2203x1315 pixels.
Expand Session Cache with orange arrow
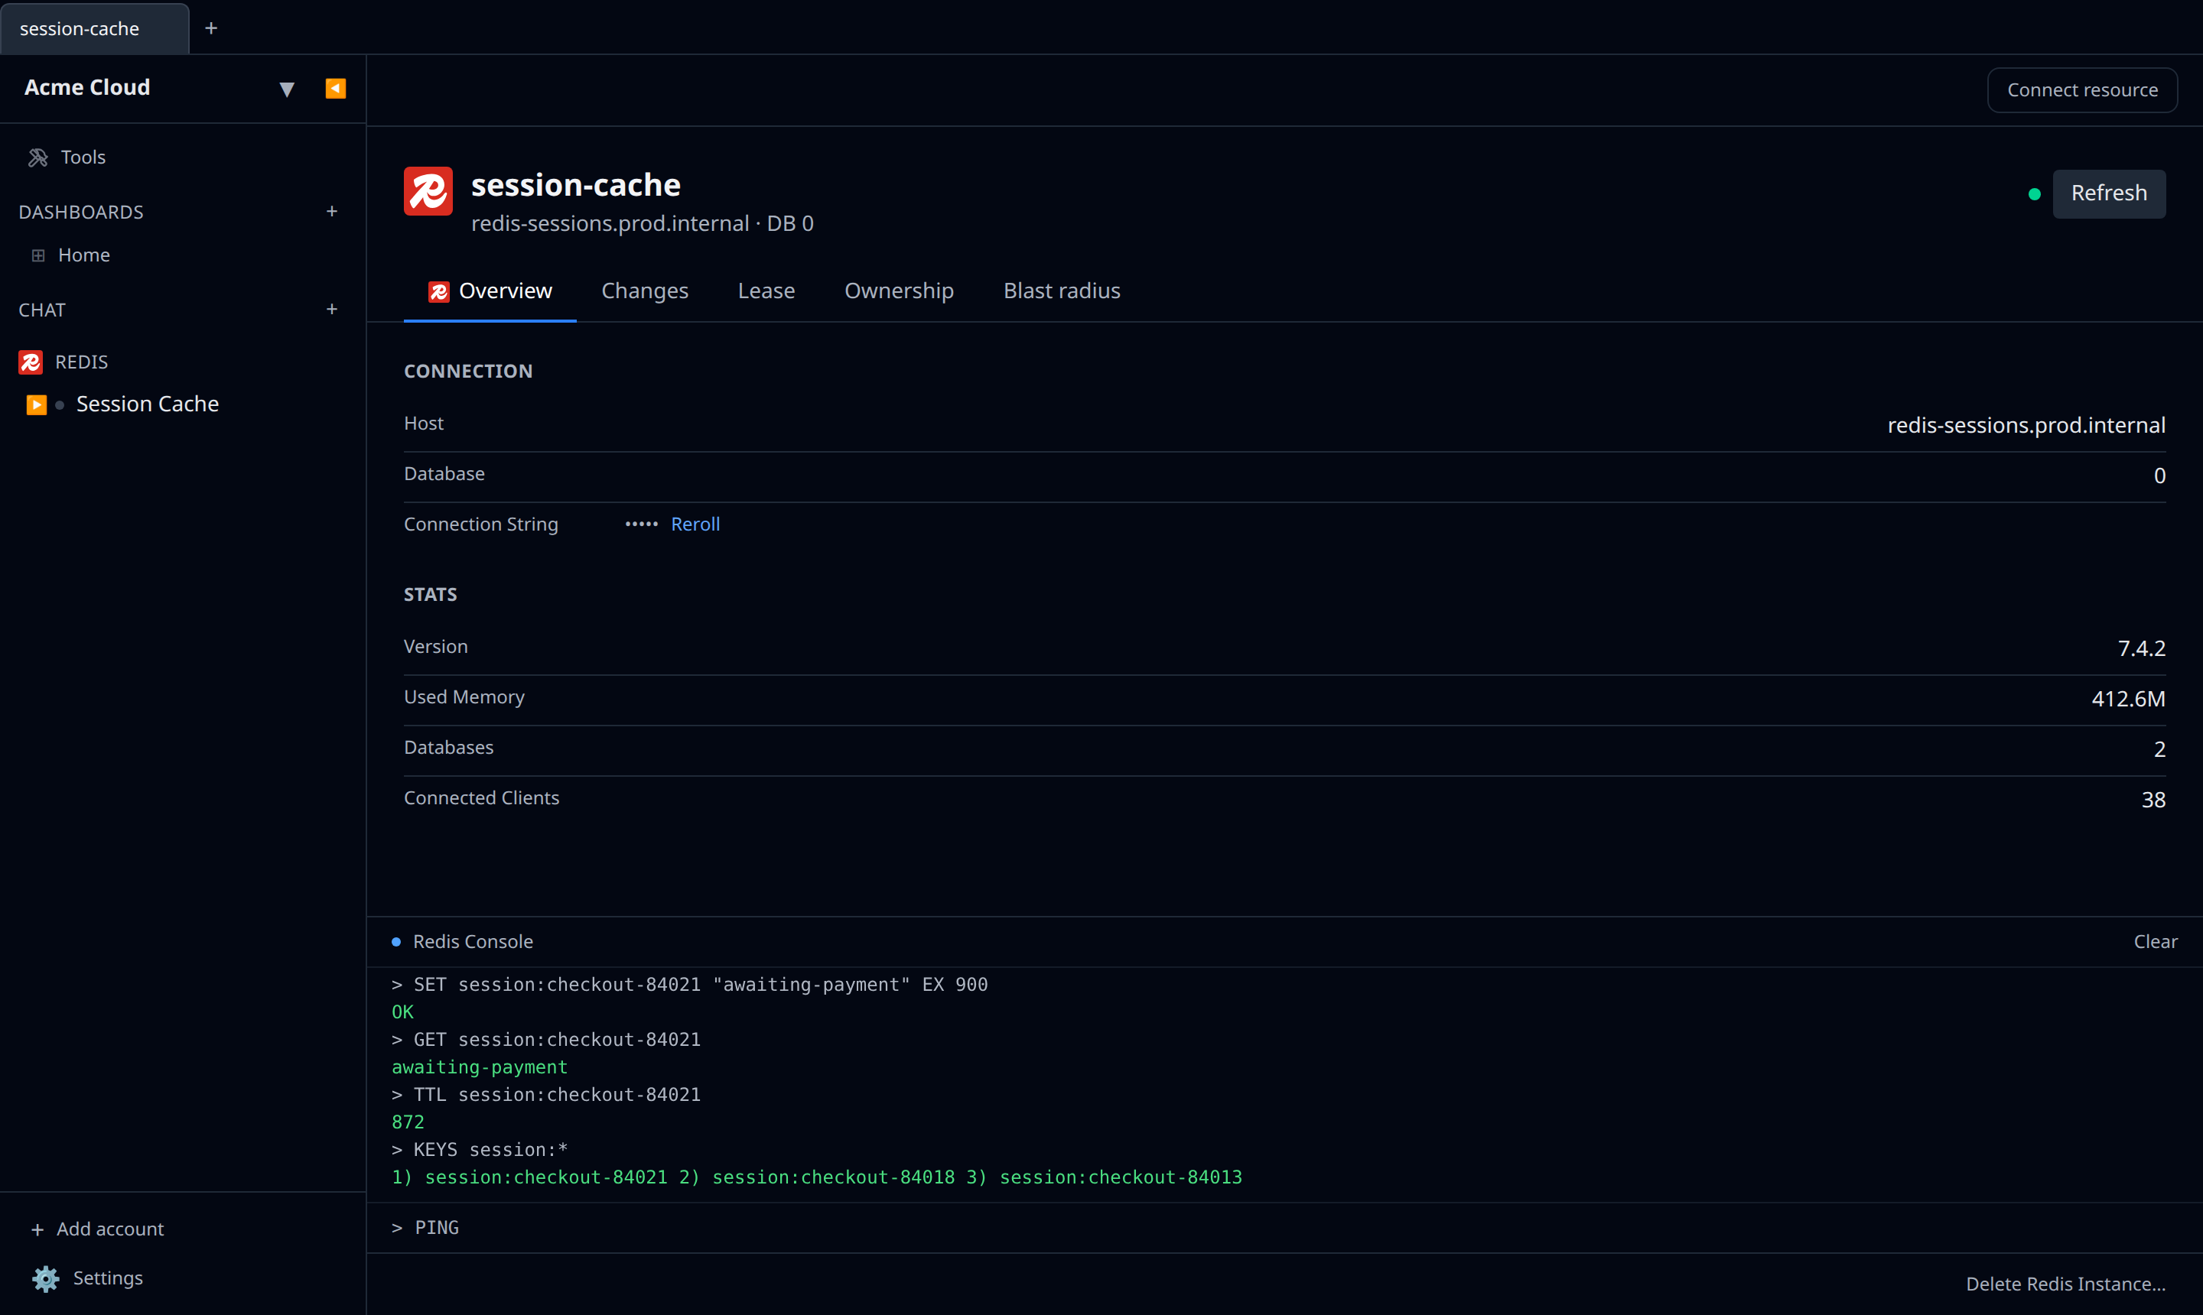click(37, 404)
